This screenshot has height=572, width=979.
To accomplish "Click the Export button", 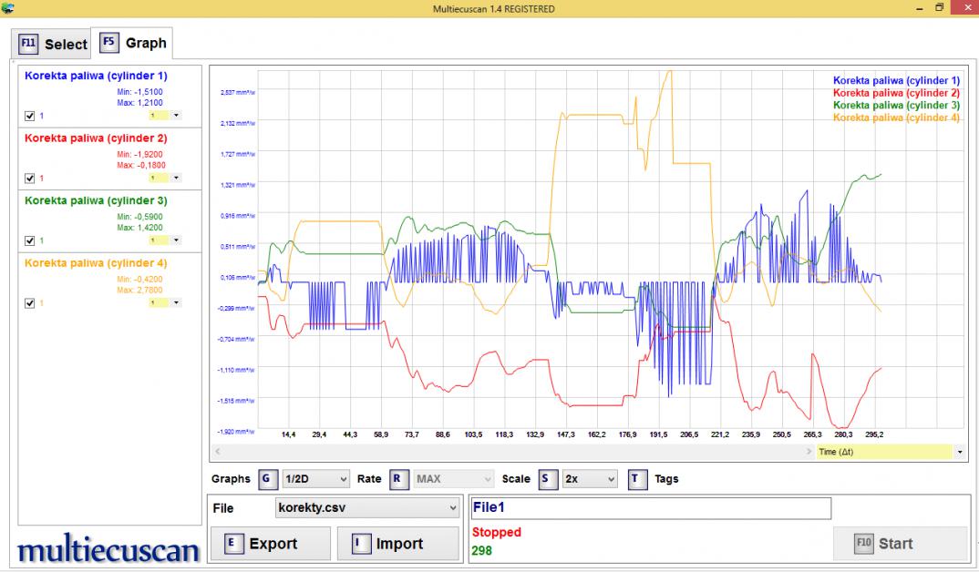I will click(x=271, y=543).
